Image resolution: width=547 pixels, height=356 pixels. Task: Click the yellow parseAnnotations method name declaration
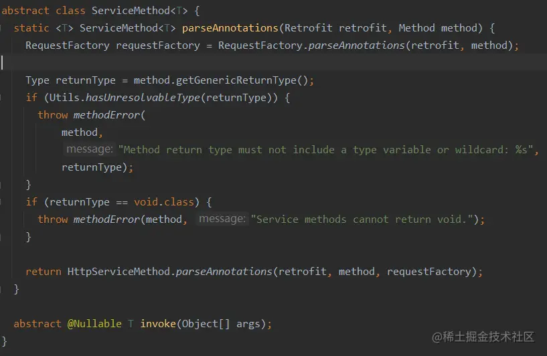[230, 28]
